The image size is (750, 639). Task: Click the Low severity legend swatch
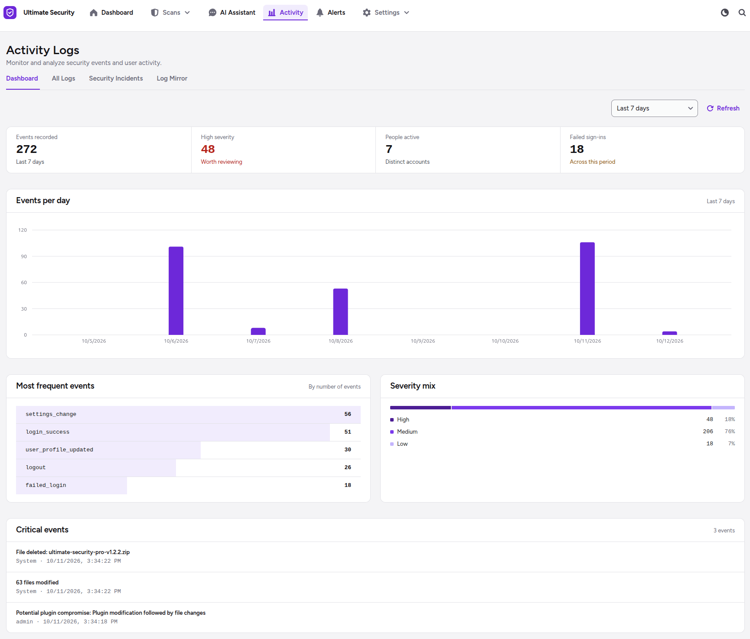tap(392, 444)
